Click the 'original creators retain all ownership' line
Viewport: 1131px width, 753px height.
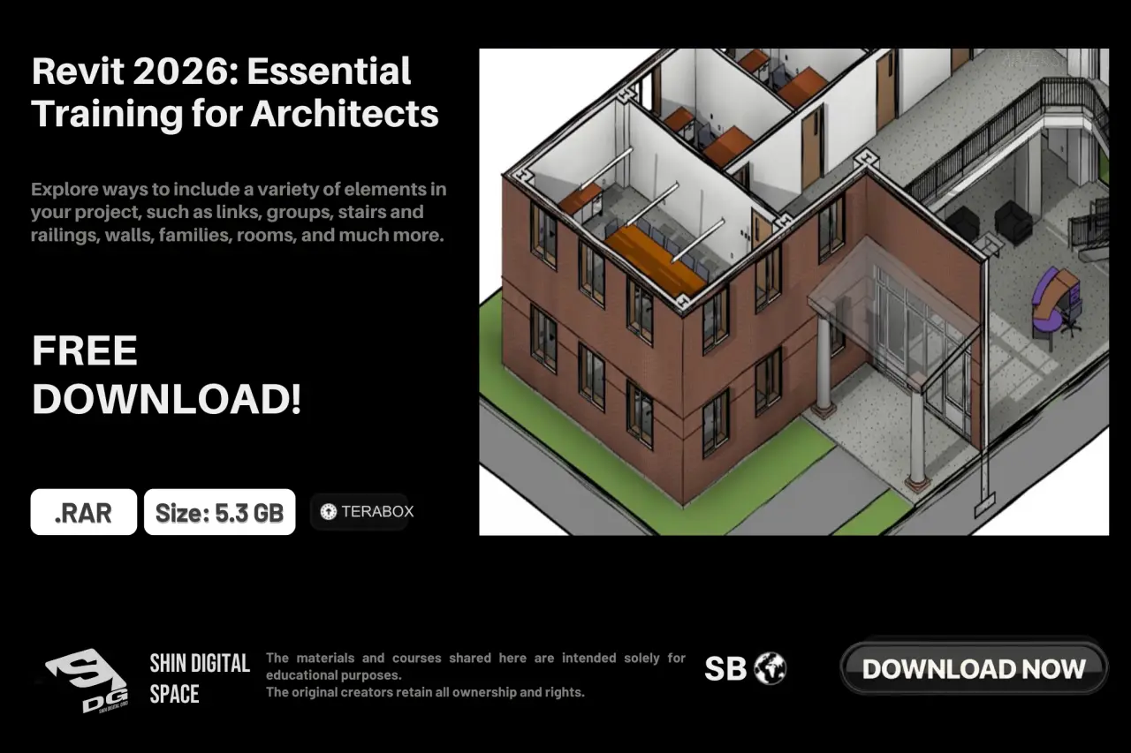(425, 692)
